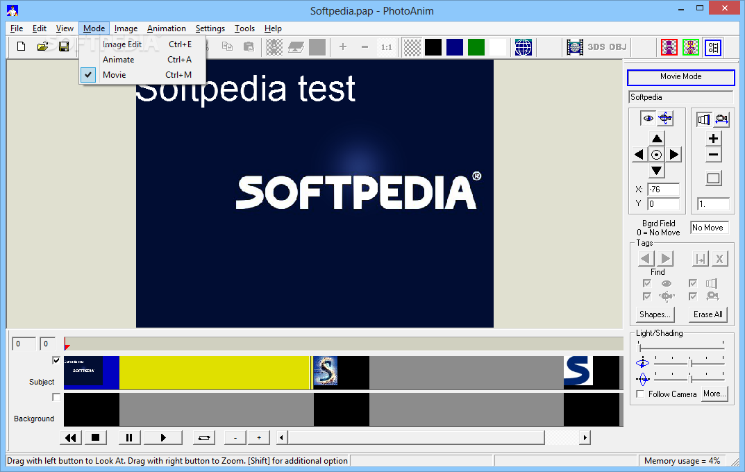Click the Shapes... button
The height and width of the screenshot is (472, 745).
655,314
